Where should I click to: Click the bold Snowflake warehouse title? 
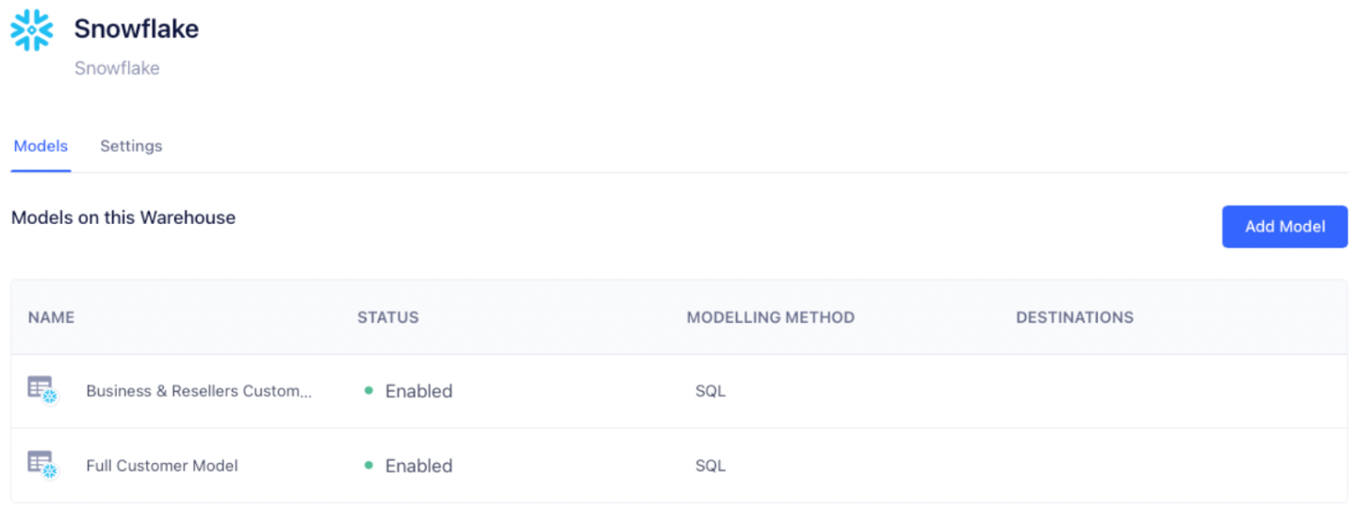coord(137,29)
